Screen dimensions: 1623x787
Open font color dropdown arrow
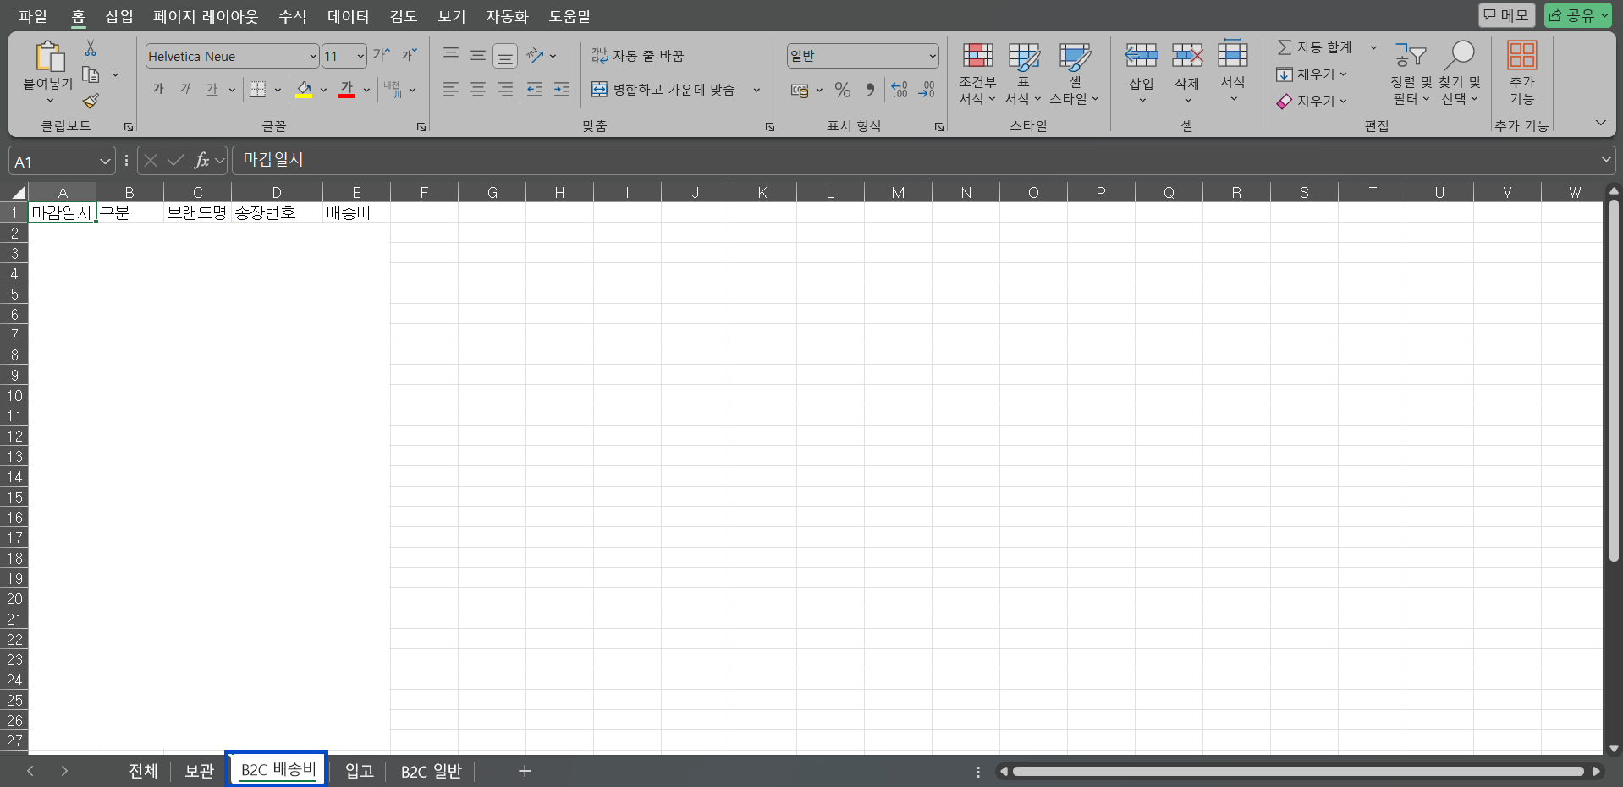click(366, 90)
